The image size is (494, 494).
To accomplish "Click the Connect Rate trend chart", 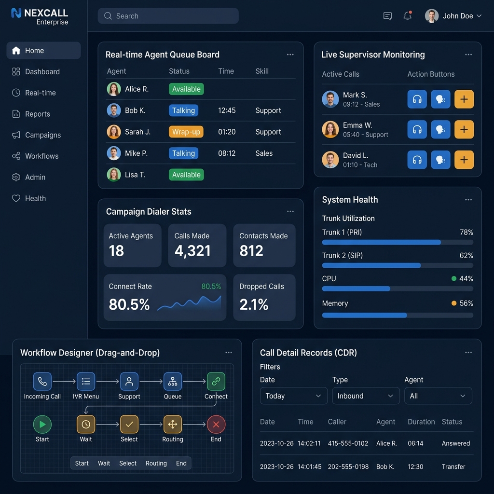I will click(189, 303).
